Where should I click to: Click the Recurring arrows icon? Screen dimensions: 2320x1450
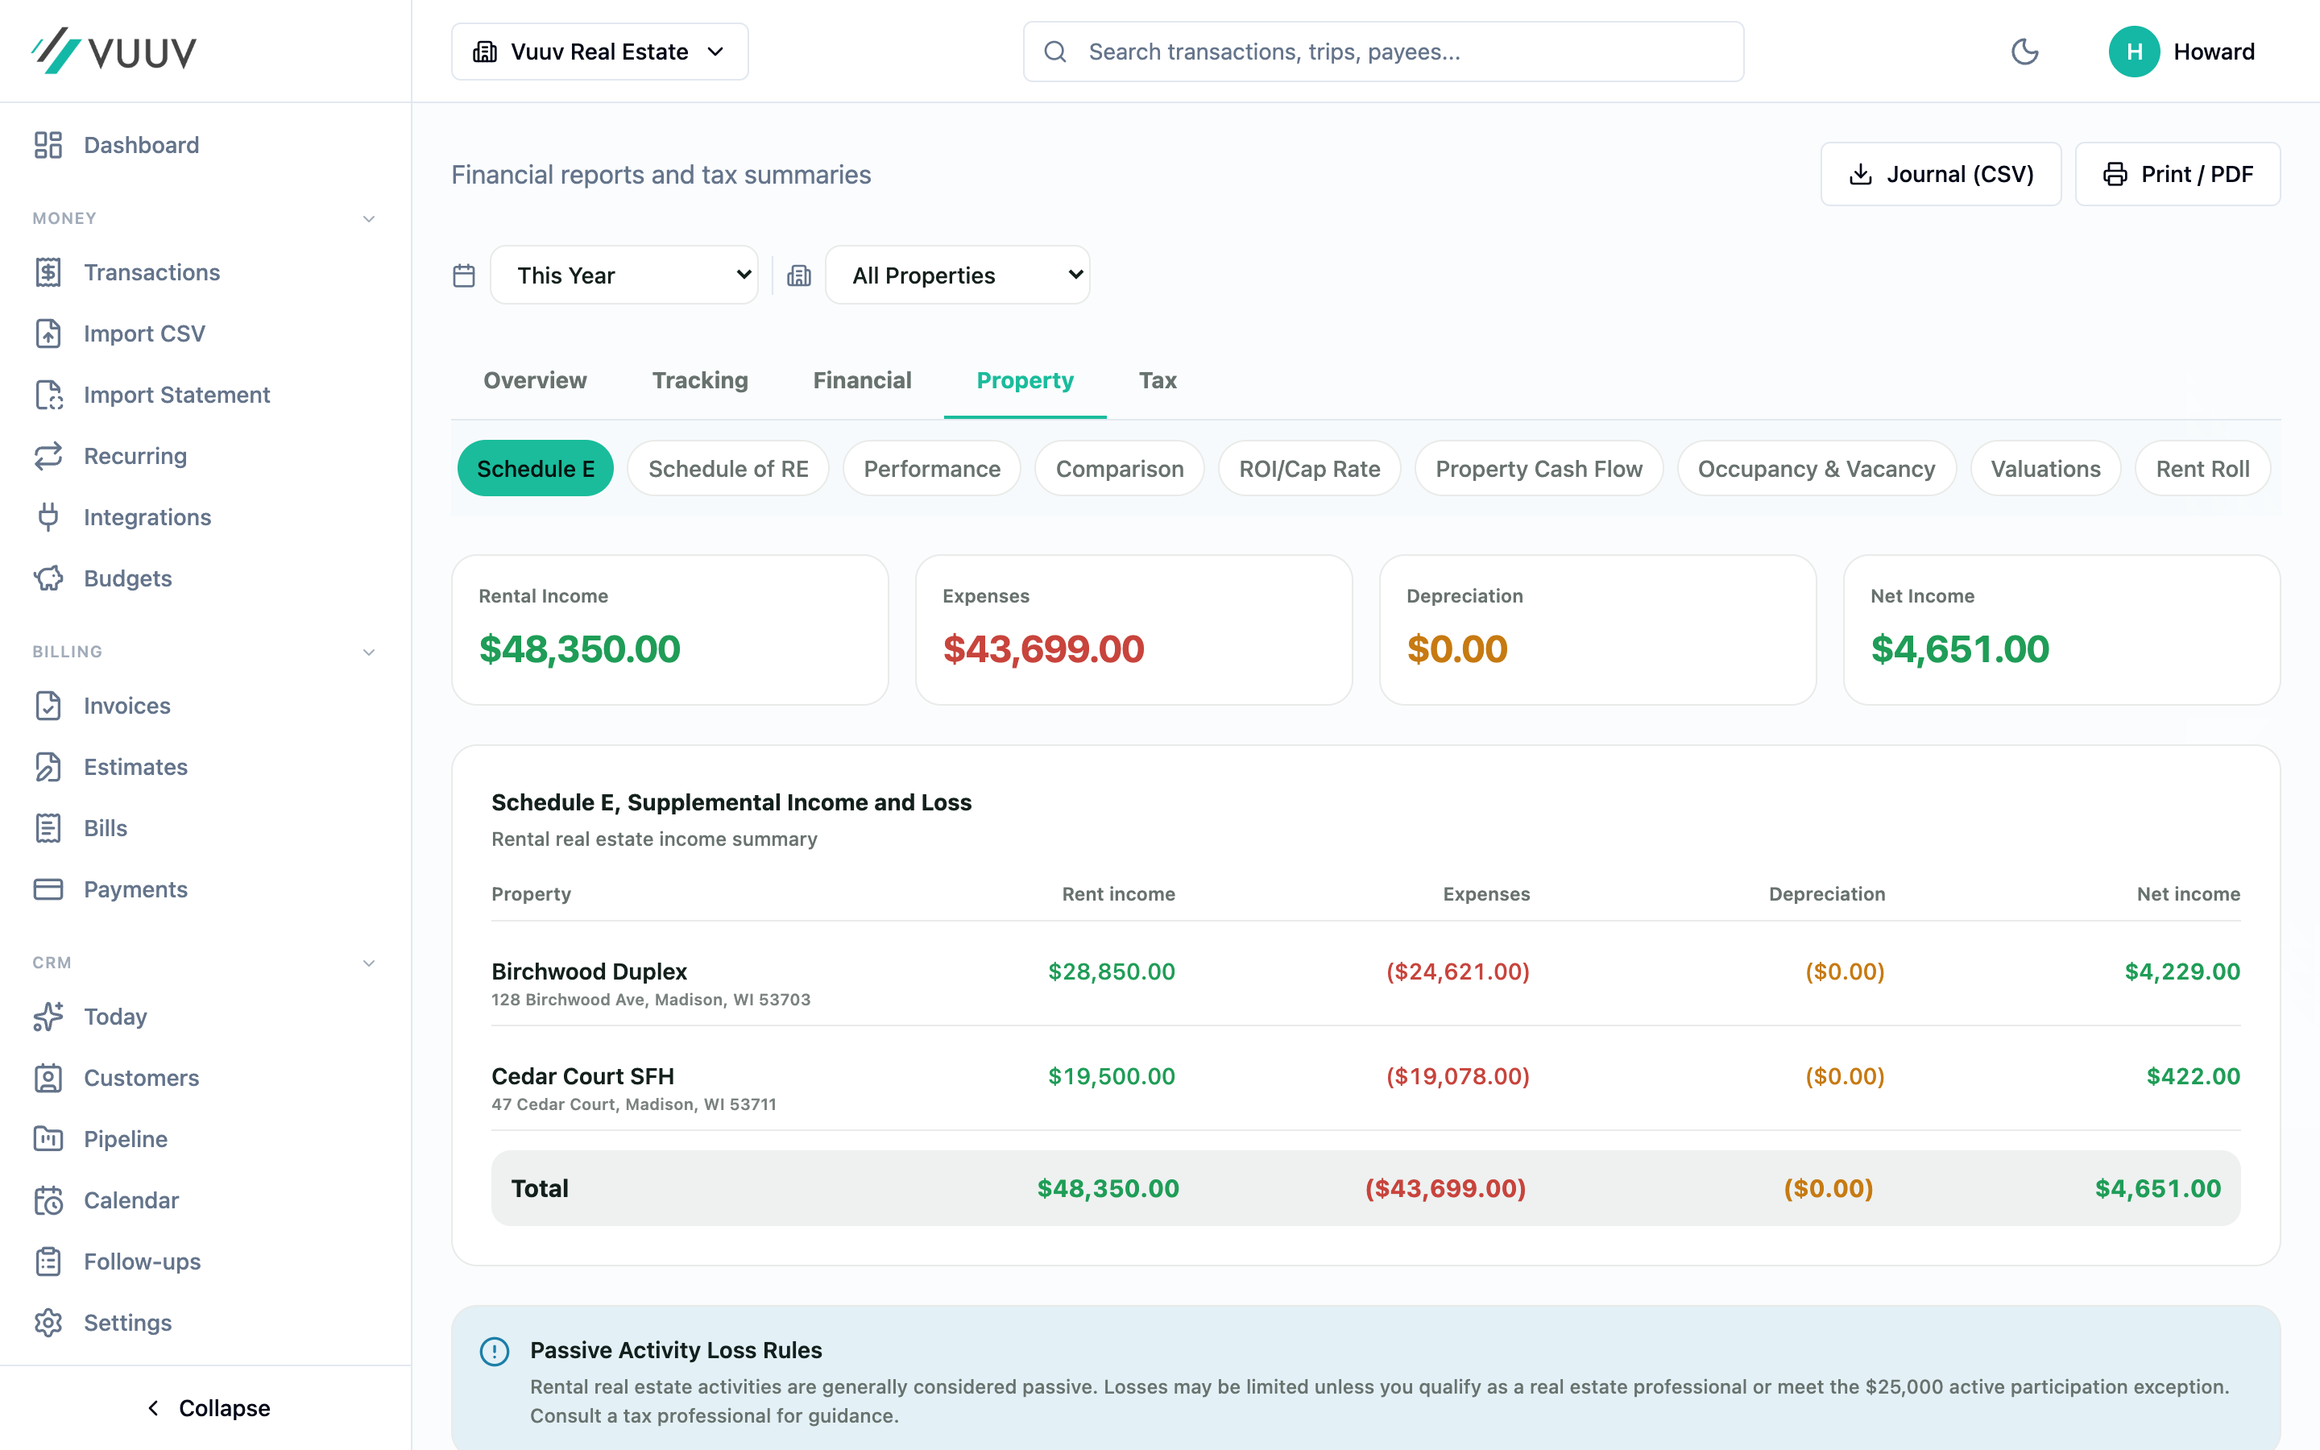48,457
